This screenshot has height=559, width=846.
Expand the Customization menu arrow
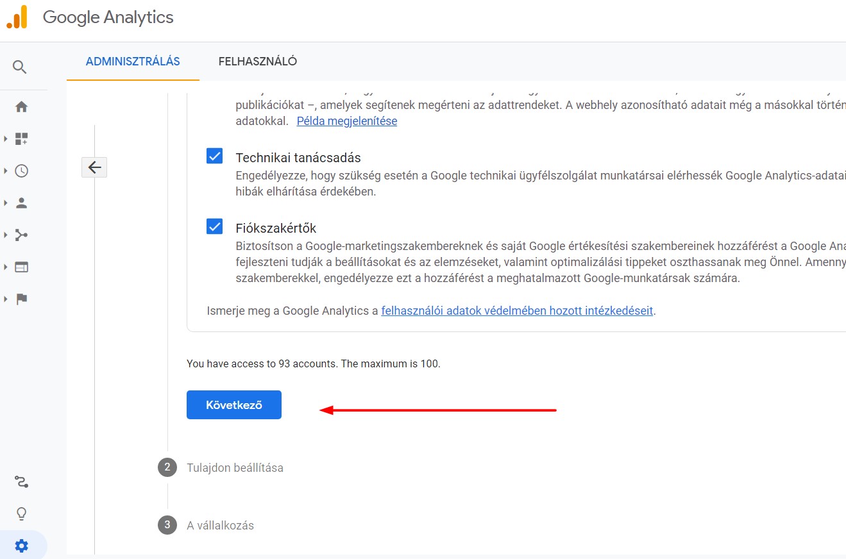pos(5,138)
